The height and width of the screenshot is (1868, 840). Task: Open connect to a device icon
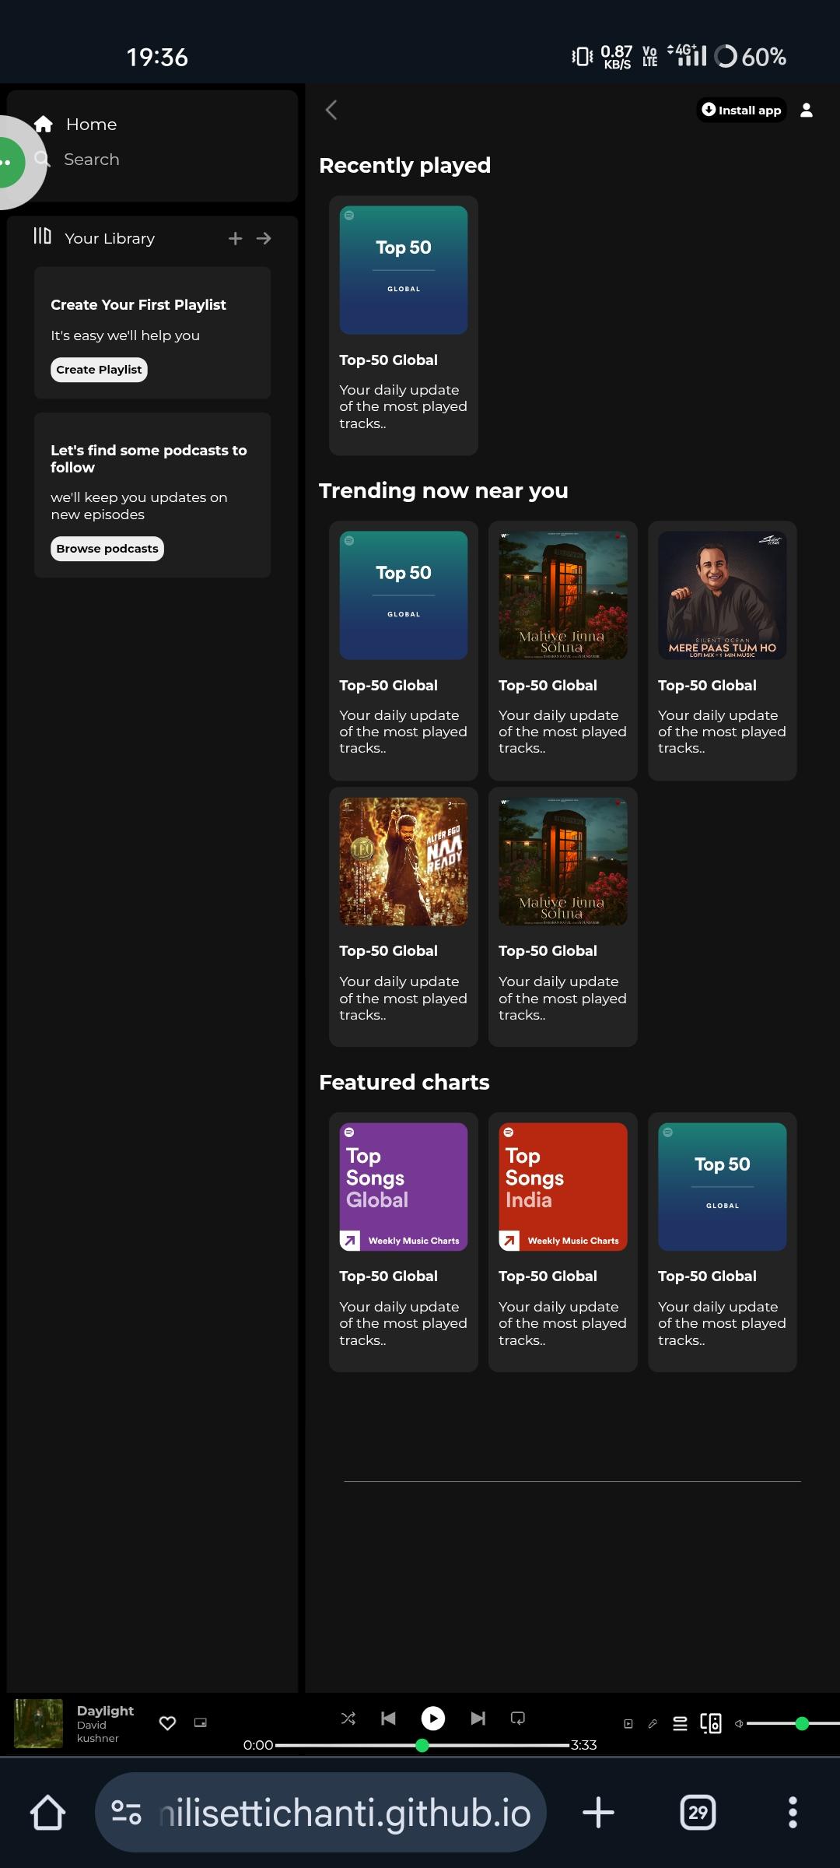711,1724
